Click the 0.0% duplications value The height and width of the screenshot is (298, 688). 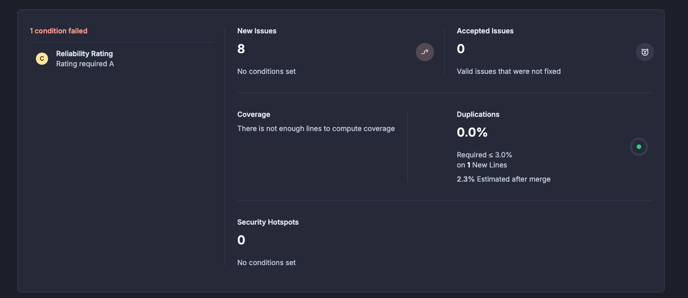(x=472, y=133)
